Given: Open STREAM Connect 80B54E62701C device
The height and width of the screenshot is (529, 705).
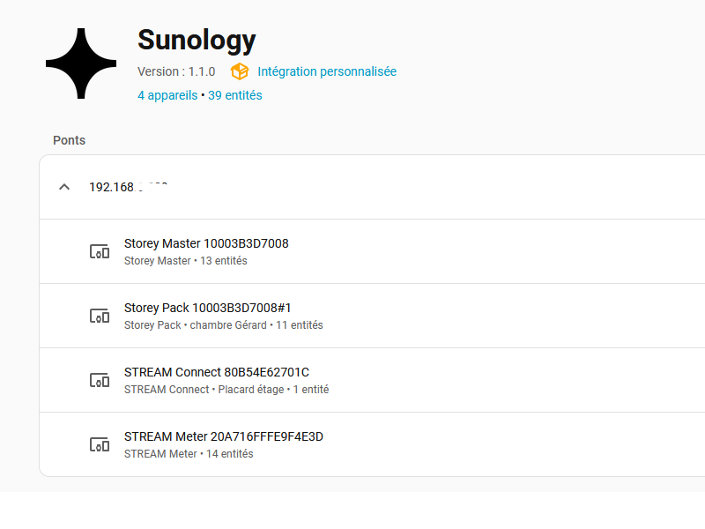Looking at the screenshot, I should pos(217,372).
